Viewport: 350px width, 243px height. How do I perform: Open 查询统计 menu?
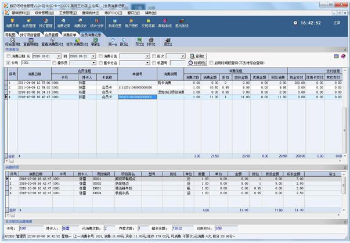click(x=91, y=13)
